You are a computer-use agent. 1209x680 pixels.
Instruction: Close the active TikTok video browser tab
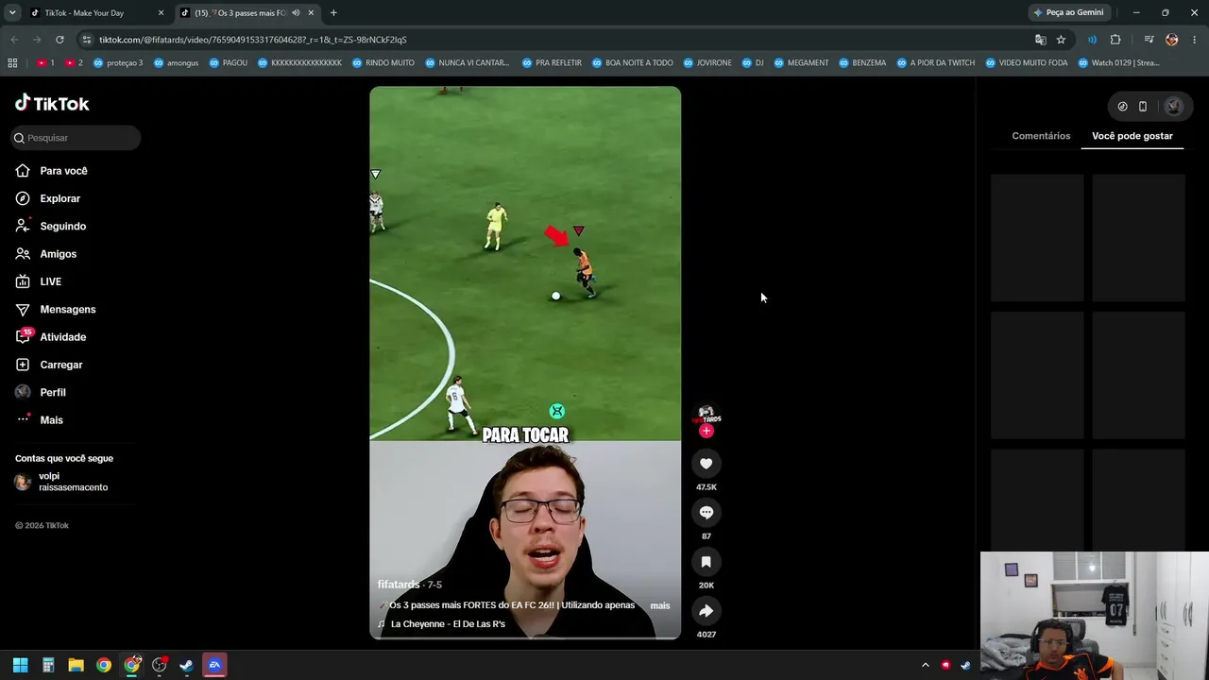pos(311,13)
